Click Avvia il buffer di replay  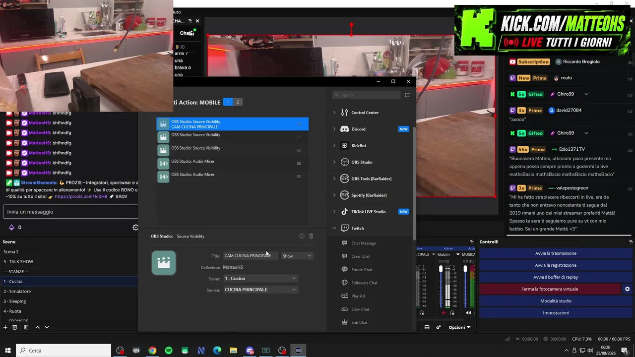tap(556, 277)
